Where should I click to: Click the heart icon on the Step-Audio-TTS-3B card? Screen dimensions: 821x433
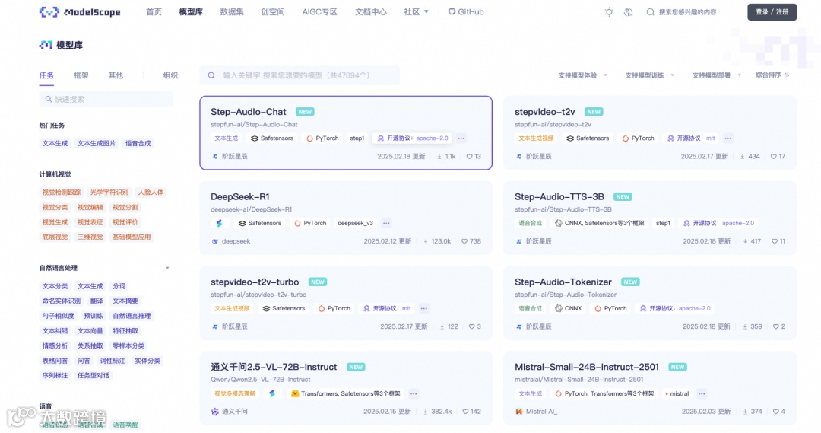click(x=774, y=241)
